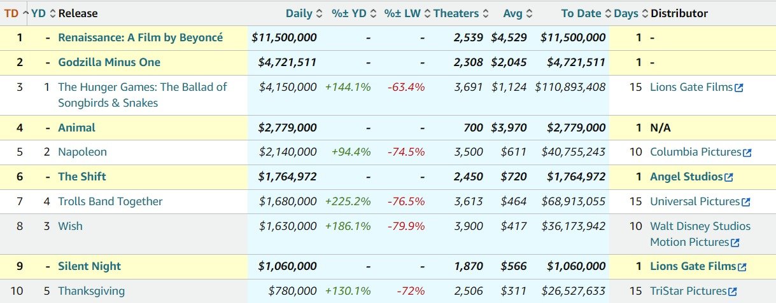Sort table by TD column
The height and width of the screenshot is (303, 776).
click(11, 13)
